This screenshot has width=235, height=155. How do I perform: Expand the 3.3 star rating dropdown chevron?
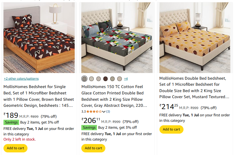(x=104, y=112)
